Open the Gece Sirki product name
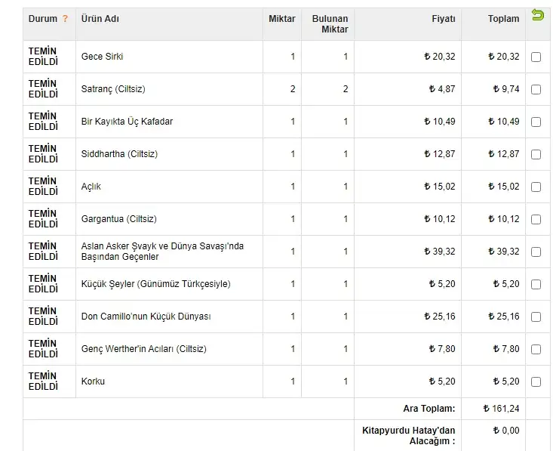Viewport: 553px width, 451px height. 102,57
